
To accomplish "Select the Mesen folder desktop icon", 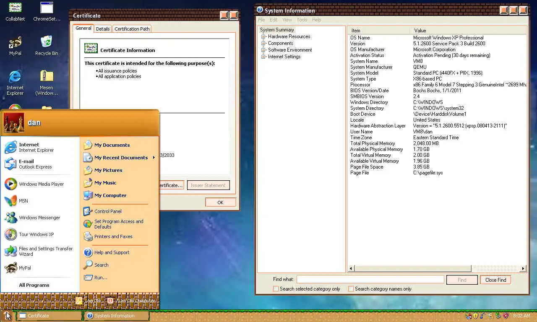I will click(47, 83).
